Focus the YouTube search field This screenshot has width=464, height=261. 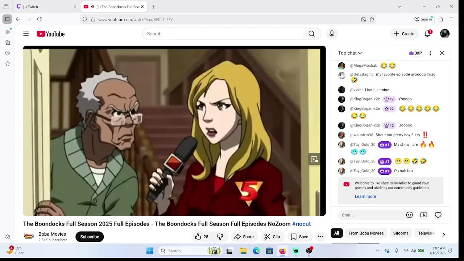tap(222, 34)
